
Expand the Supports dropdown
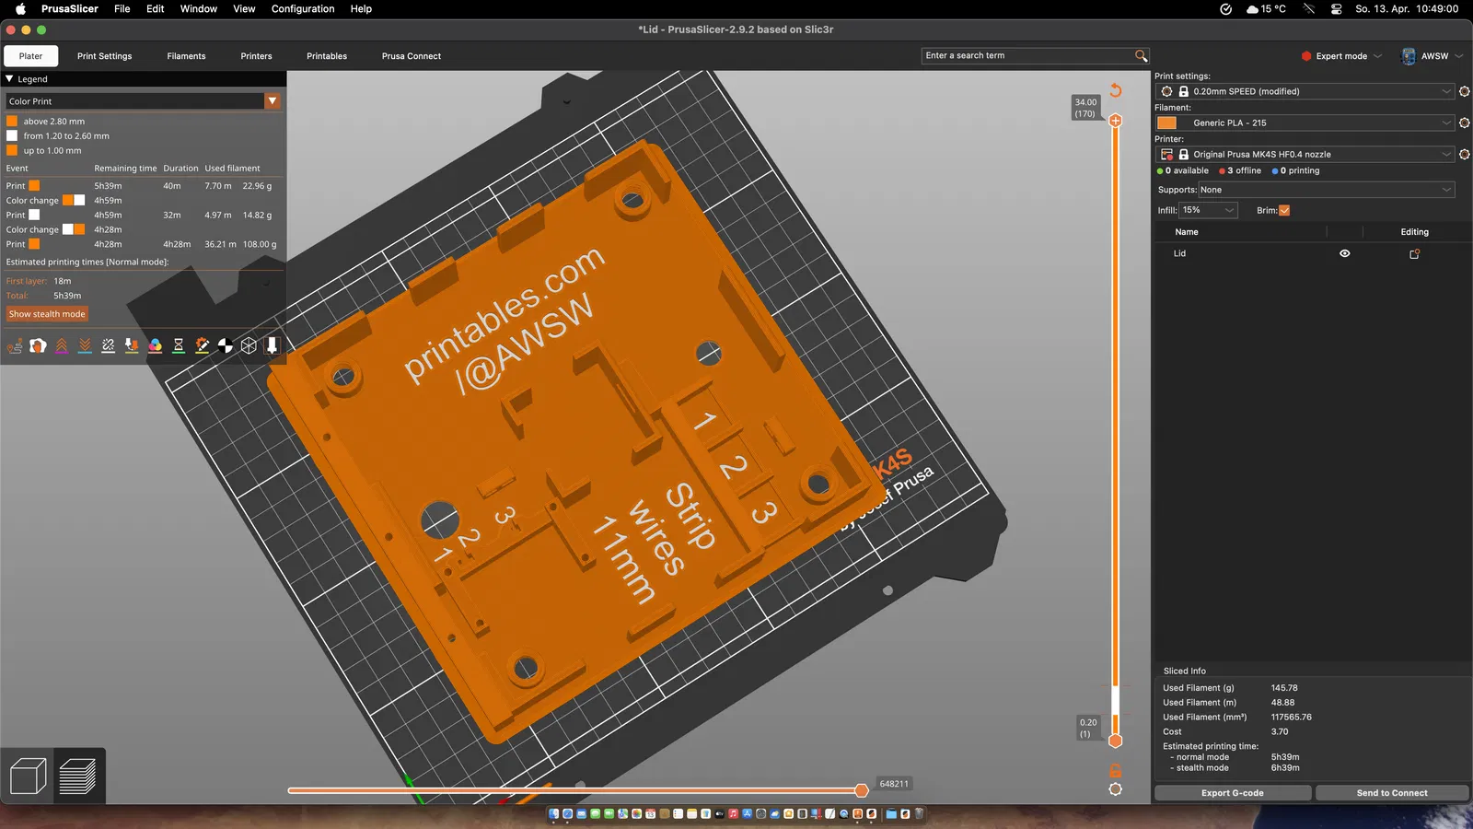point(1326,190)
